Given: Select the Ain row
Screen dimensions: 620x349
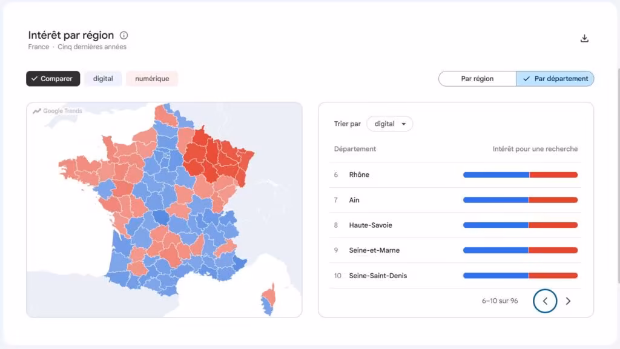Looking at the screenshot, I should click(455, 200).
